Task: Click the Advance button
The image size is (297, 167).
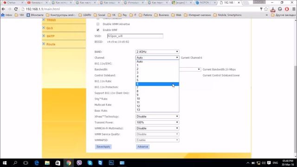Action: (142, 147)
